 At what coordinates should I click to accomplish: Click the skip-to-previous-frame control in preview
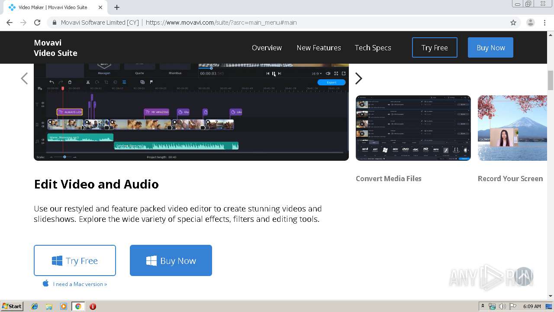coord(267,74)
